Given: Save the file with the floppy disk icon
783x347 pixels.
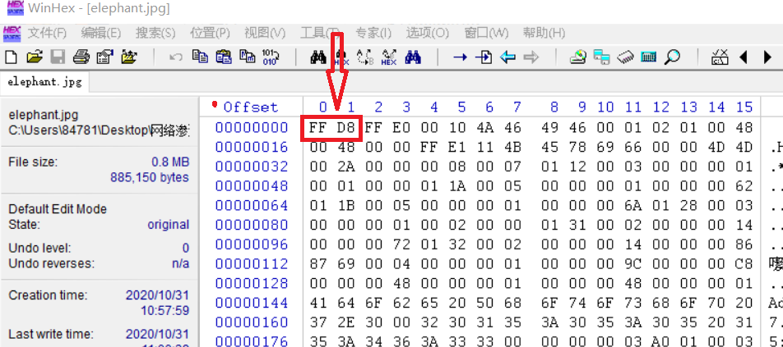Looking at the screenshot, I should (x=58, y=57).
